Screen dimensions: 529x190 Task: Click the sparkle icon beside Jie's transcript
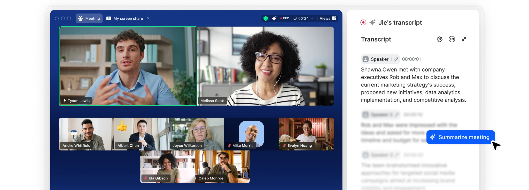(x=372, y=22)
